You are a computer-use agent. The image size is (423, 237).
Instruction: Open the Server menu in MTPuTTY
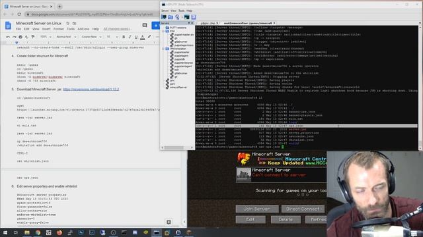(x=165, y=11)
